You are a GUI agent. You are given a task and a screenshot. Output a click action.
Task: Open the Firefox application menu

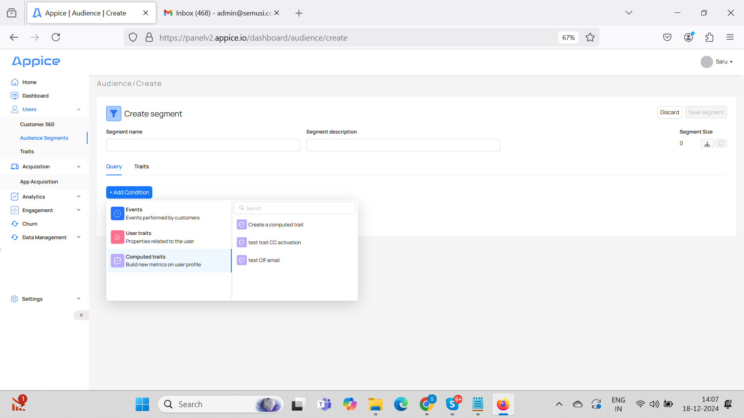(x=730, y=37)
